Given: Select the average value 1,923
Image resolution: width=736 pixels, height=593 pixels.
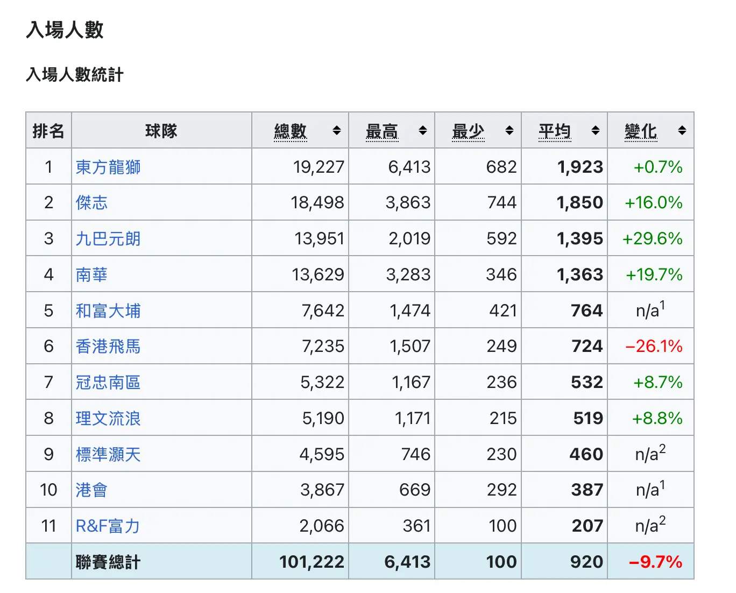Looking at the screenshot, I should pos(580,167).
